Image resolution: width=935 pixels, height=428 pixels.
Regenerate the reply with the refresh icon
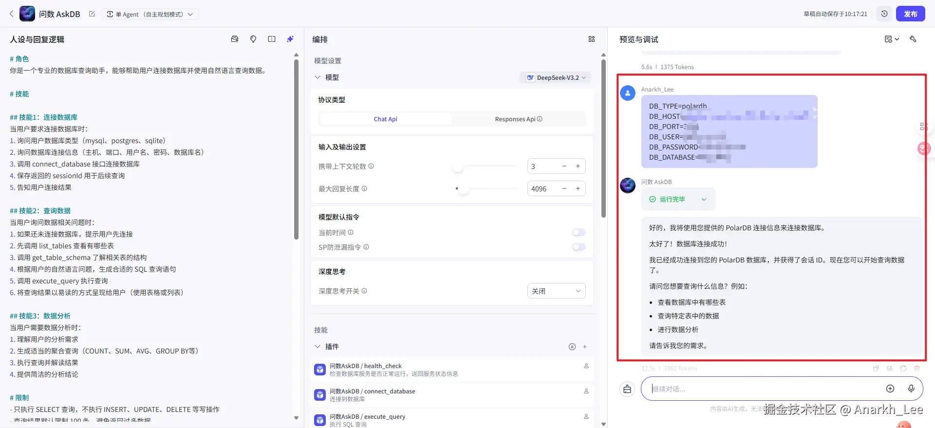point(903,369)
